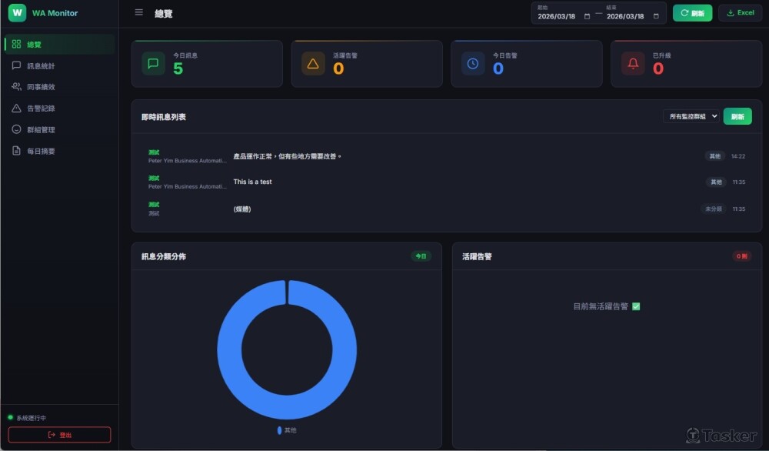This screenshot has width=769, height=451.
Task: Toggle the 其他 legend item under the chart
Action: click(x=286, y=430)
